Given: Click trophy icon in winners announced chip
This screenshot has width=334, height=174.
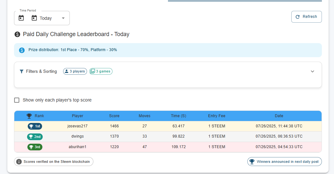Looking at the screenshot, I should [252, 162].
